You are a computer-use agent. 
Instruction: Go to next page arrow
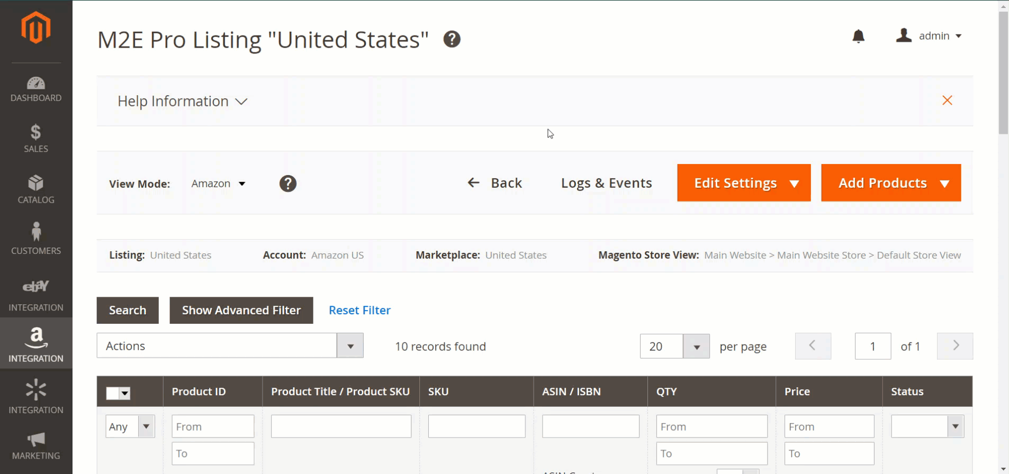coord(954,346)
